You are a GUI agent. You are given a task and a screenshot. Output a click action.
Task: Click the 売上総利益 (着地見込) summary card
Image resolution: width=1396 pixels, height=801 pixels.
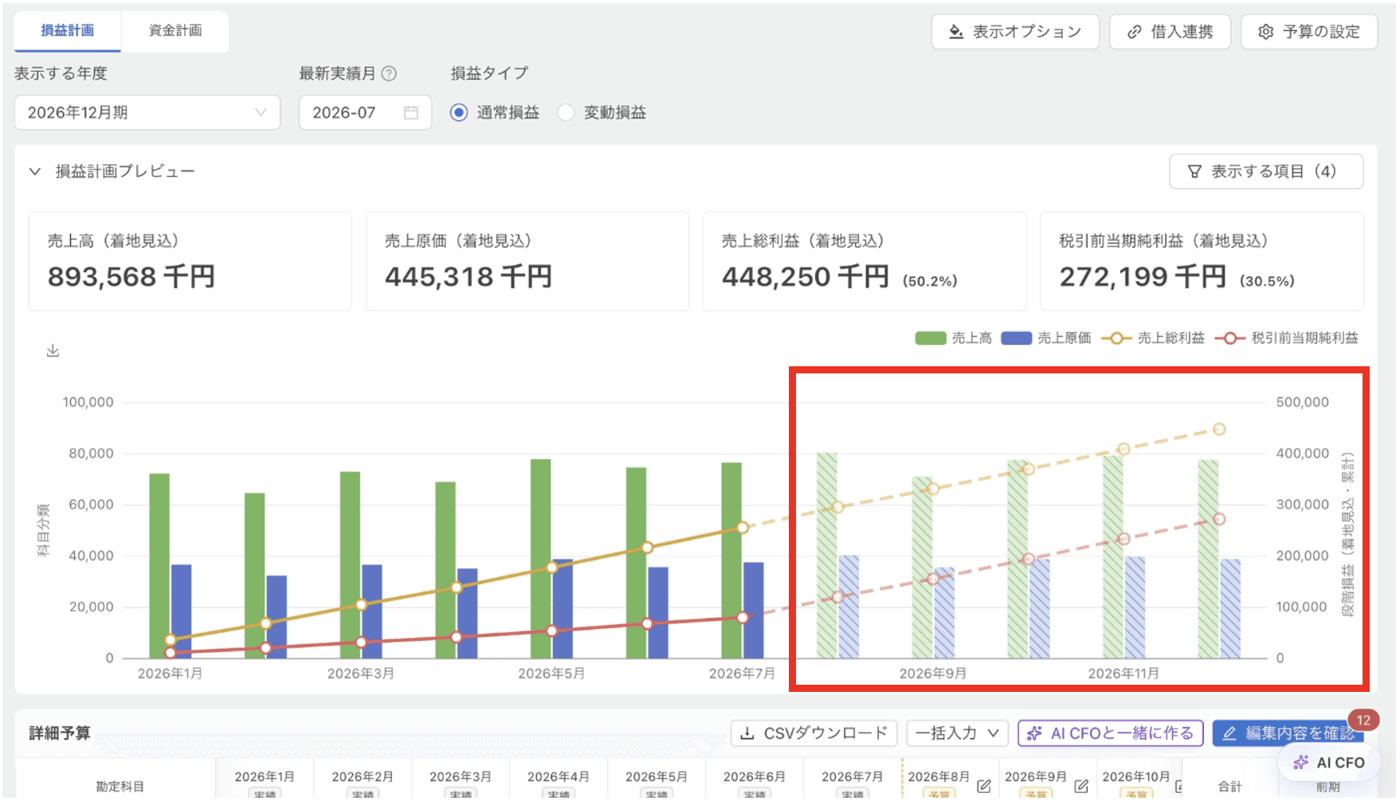click(865, 261)
